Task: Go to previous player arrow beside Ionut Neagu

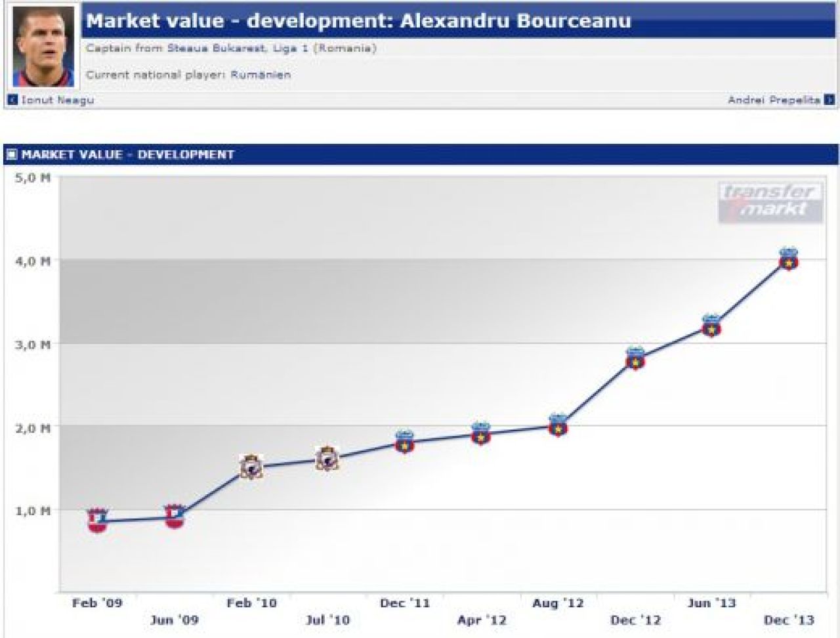Action: coord(12,100)
